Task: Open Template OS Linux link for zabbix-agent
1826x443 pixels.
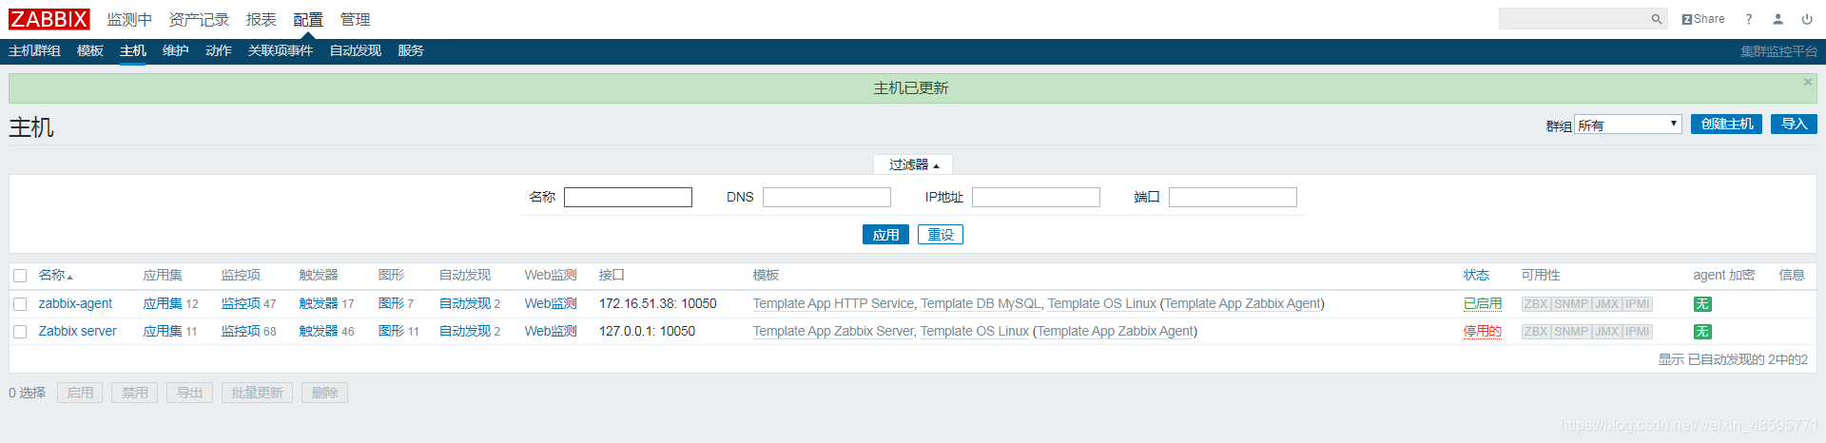Action: pos(1102,304)
